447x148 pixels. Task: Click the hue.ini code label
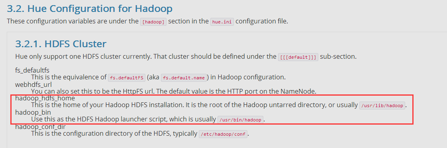[222, 22]
